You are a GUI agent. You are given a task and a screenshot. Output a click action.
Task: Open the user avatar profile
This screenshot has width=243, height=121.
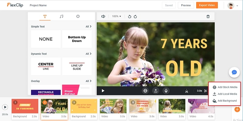tap(231, 5)
